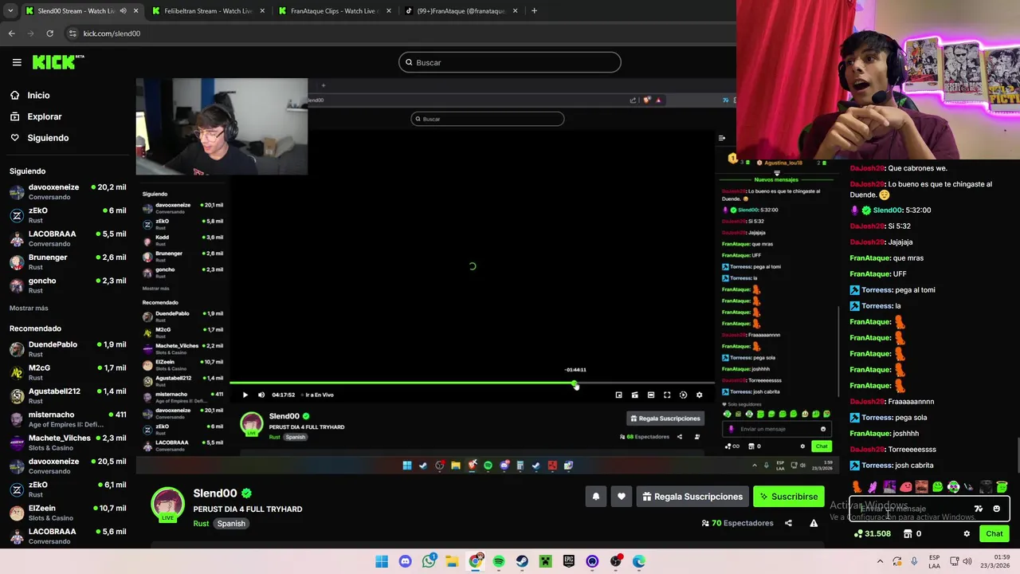Open chat settings gear
The width and height of the screenshot is (1020, 574).
[x=967, y=534]
